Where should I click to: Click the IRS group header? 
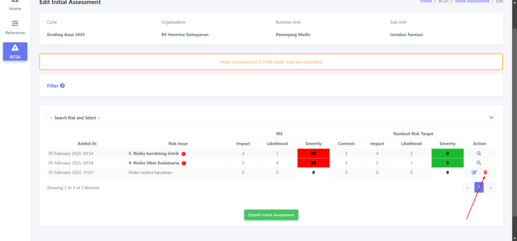[279, 133]
